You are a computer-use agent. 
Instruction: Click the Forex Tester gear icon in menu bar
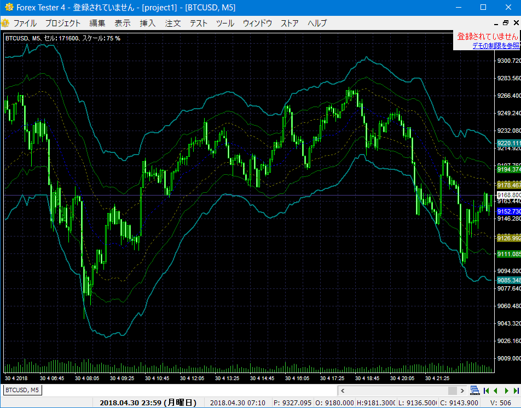tap(5, 23)
